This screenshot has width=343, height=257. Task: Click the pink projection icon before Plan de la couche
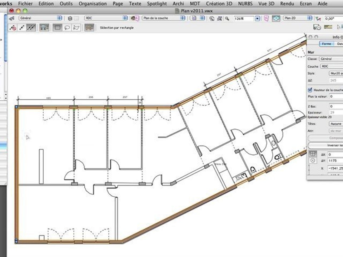tap(135, 18)
